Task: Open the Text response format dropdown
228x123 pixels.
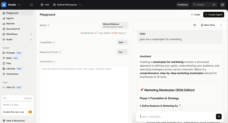Action: (x=122, y=52)
